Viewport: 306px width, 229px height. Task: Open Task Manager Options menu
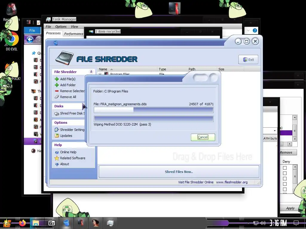(61, 27)
